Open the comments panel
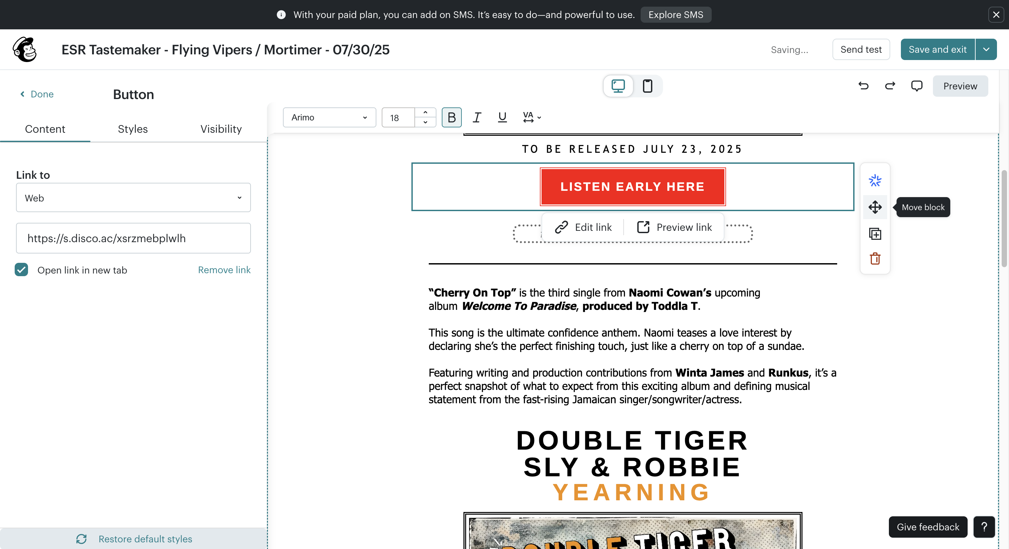 pos(917,86)
